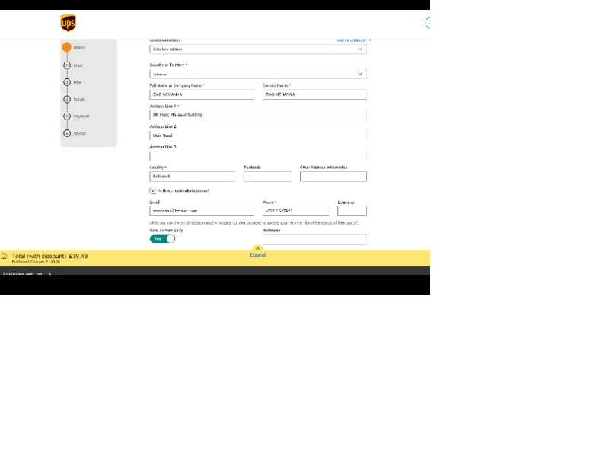Viewport: 603px width, 466px height.
Task: Go to step 4 Details circle
Action: 67,99
